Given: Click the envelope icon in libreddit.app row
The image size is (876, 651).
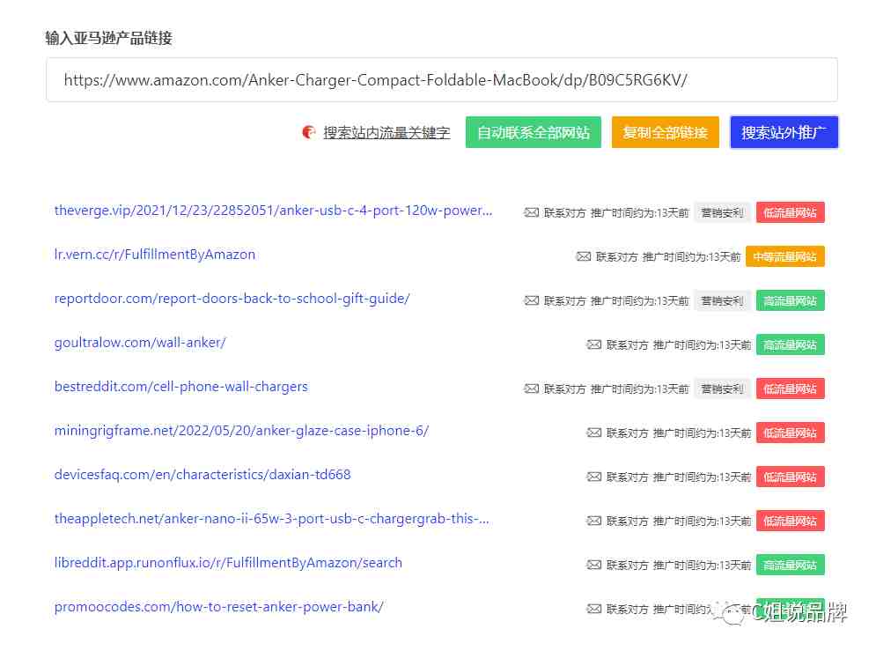Looking at the screenshot, I should 594,565.
